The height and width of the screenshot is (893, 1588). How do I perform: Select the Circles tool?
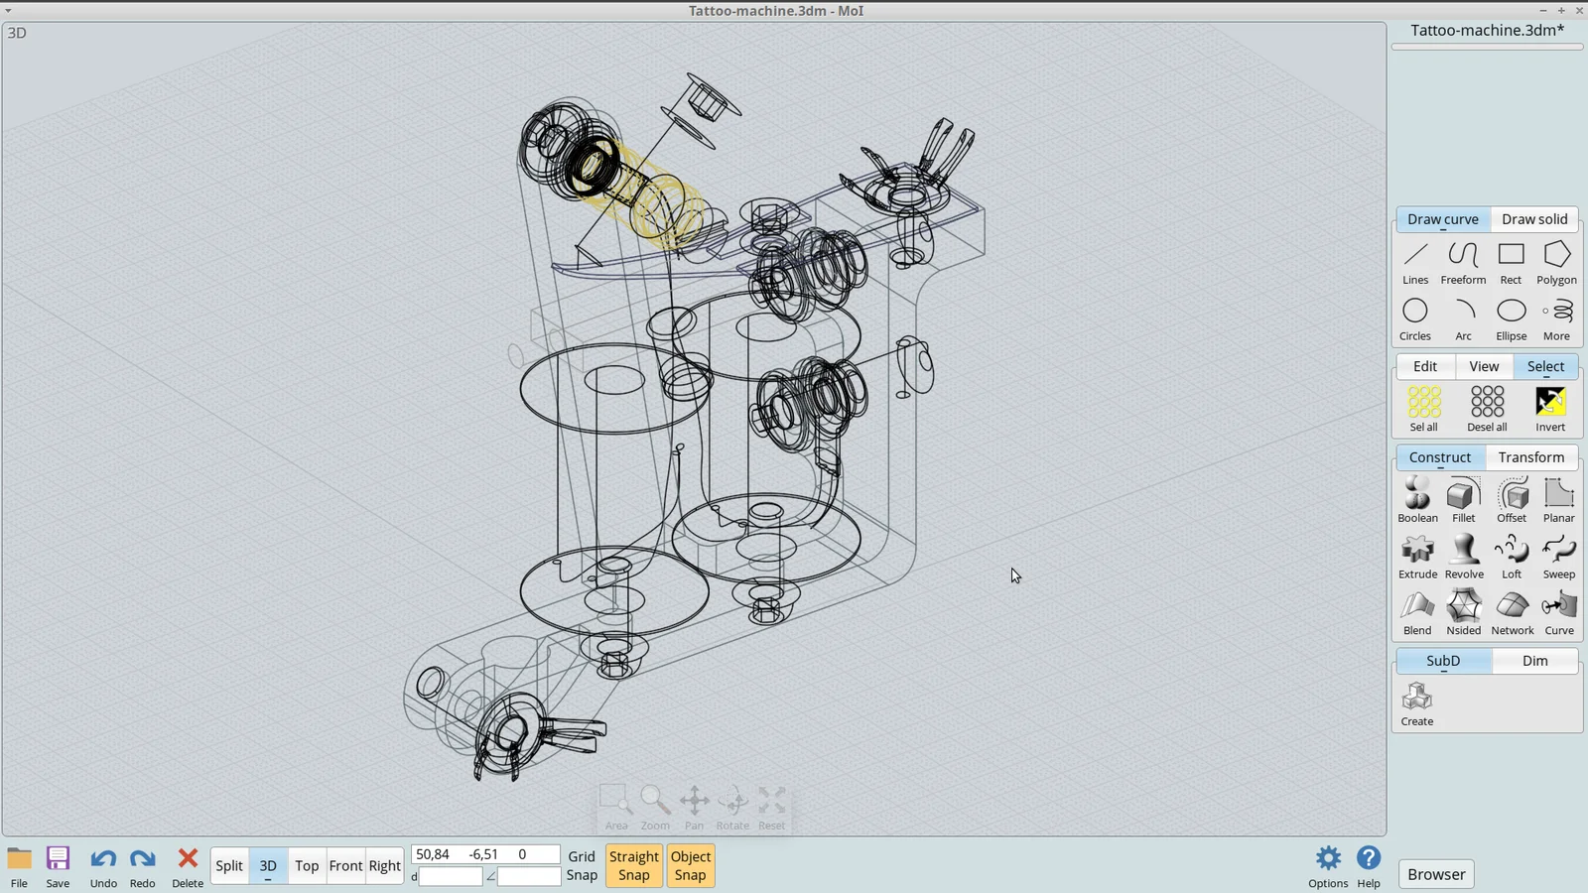1415,317
